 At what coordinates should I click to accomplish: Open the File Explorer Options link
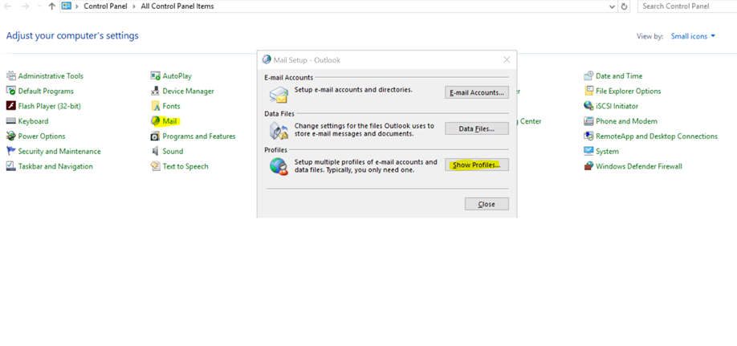[629, 92]
